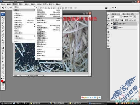Set the black background color swatch
Screen dimensions: 140x105
(x=4, y=82)
